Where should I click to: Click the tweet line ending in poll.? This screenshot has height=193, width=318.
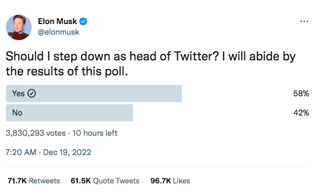click(67, 71)
